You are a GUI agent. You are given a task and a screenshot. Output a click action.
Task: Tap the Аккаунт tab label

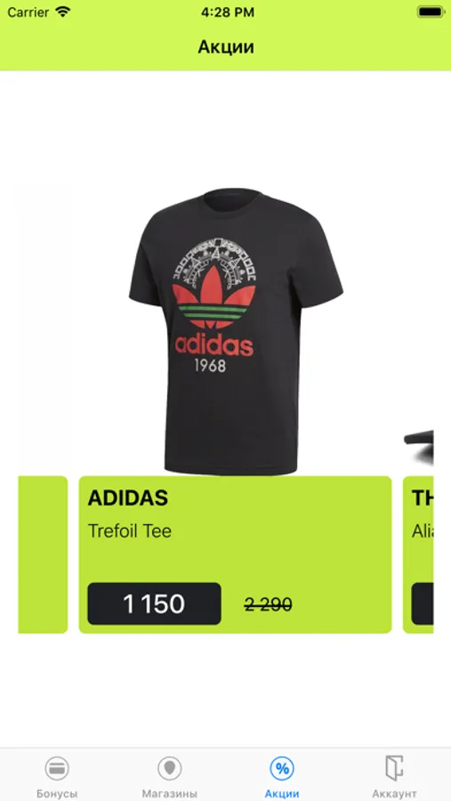pos(394,794)
